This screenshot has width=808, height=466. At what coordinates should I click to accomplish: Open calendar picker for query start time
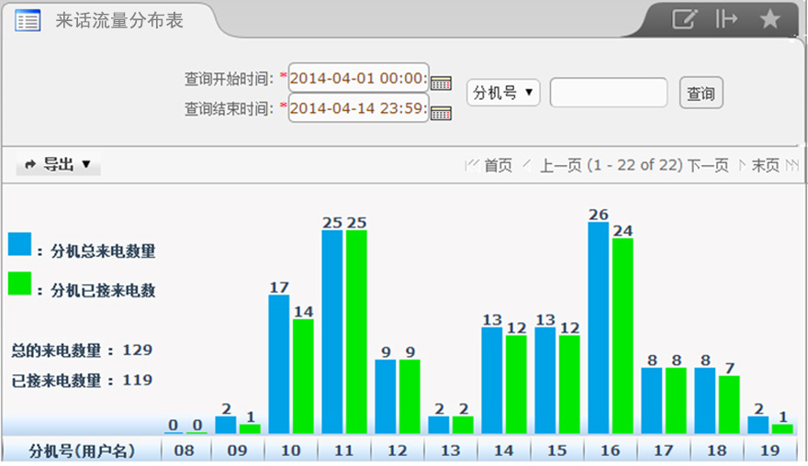441,83
